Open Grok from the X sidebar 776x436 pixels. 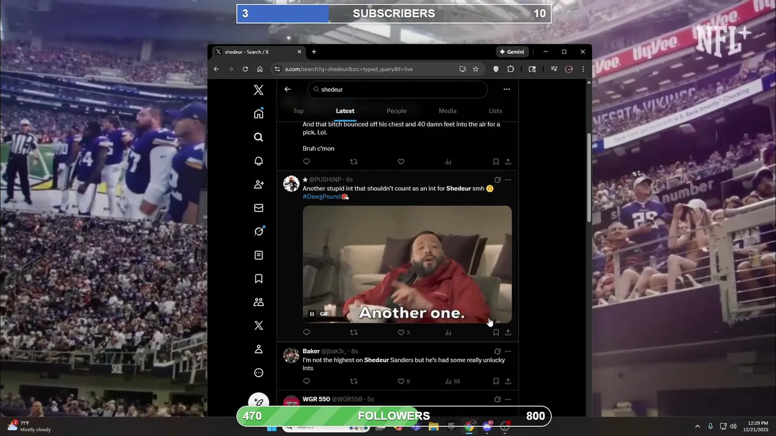click(258, 231)
